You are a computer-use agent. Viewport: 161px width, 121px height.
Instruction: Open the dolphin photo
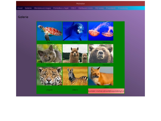pos(75,31)
